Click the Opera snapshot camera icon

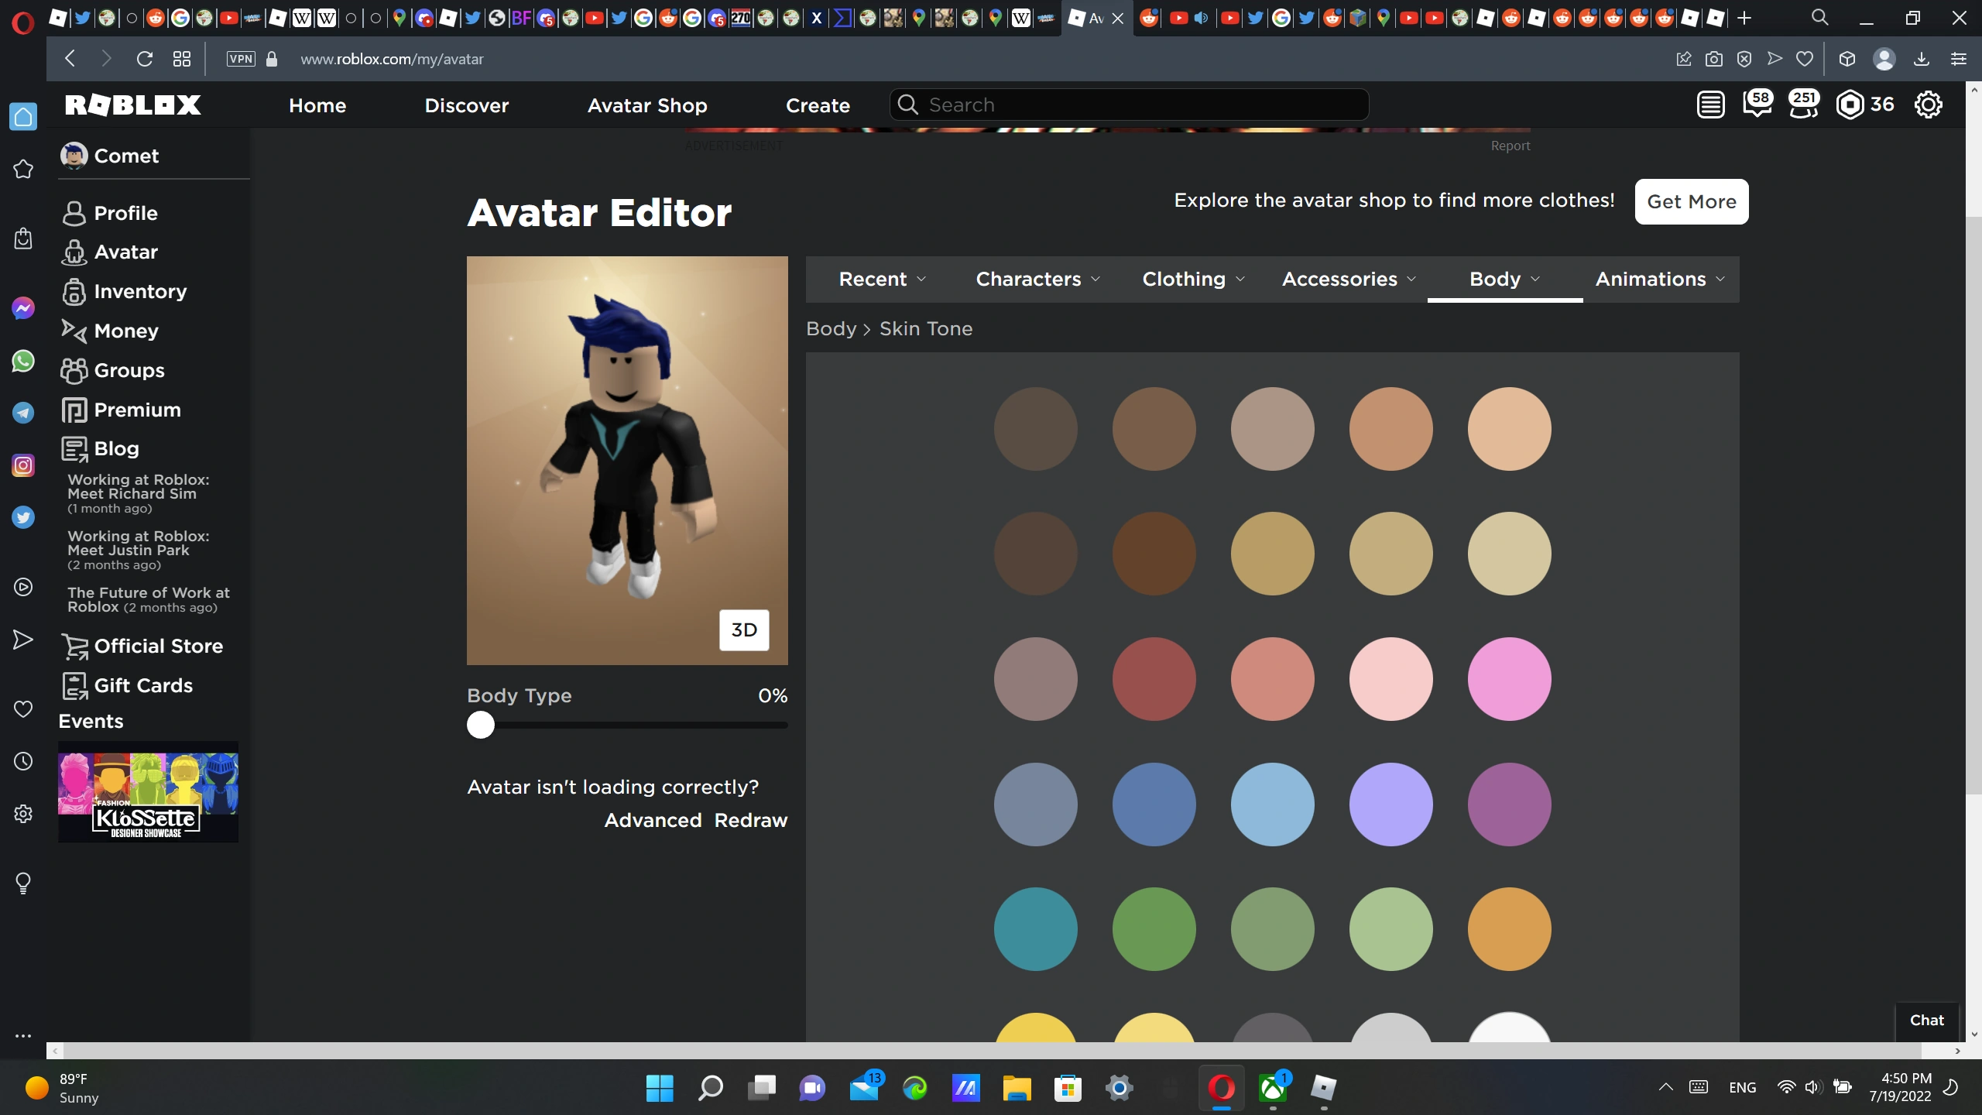[x=1713, y=59]
